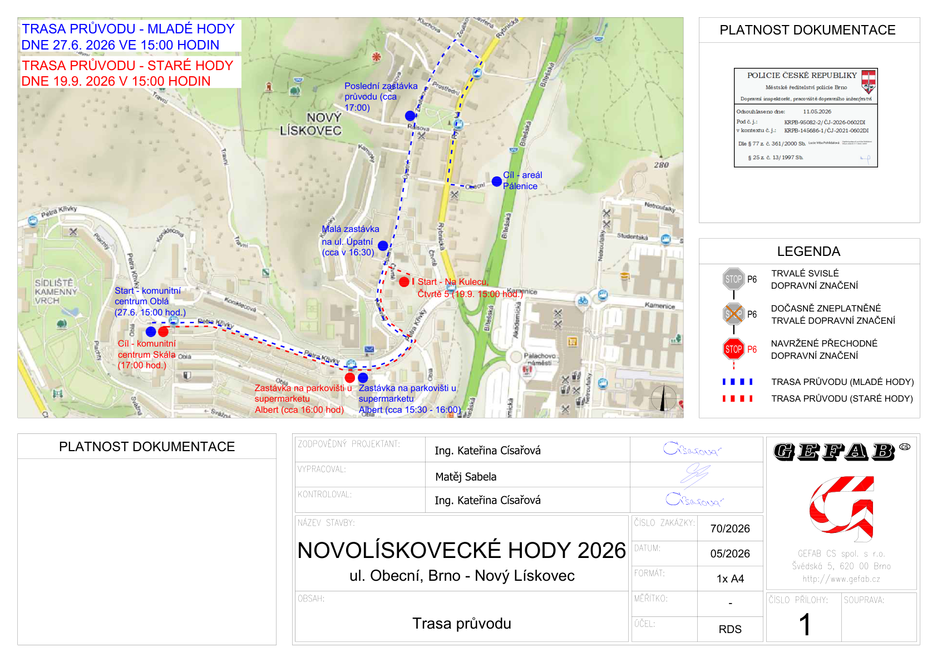Screen dimensions: 937x662
Task: Click the red-white striped G logo
Action: pyautogui.click(x=841, y=508)
